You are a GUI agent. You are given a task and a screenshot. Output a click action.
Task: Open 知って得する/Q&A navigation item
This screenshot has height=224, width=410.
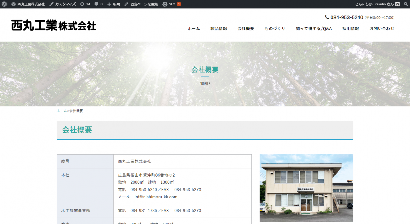[314, 29]
